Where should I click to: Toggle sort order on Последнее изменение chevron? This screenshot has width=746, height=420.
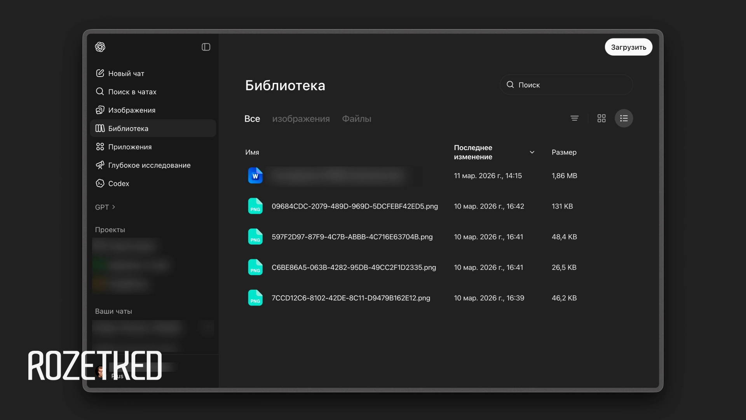(x=532, y=152)
